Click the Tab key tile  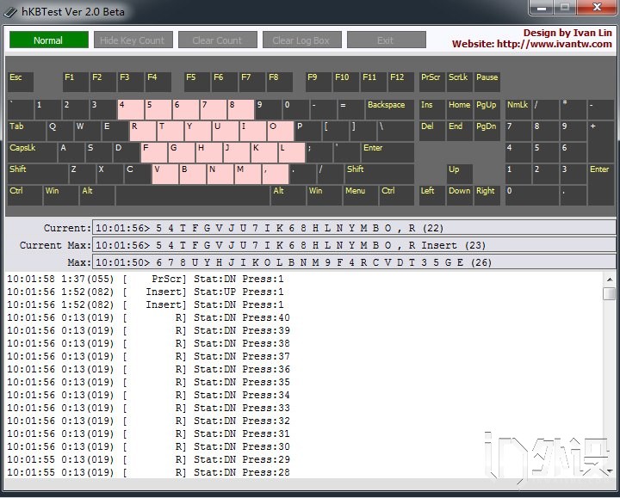click(27, 131)
